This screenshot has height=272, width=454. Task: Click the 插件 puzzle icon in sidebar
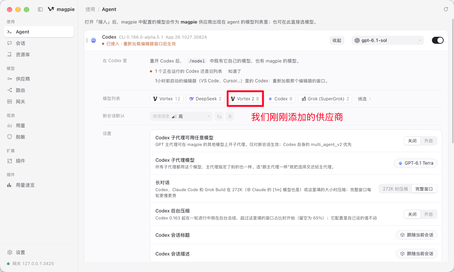click(x=10, y=161)
